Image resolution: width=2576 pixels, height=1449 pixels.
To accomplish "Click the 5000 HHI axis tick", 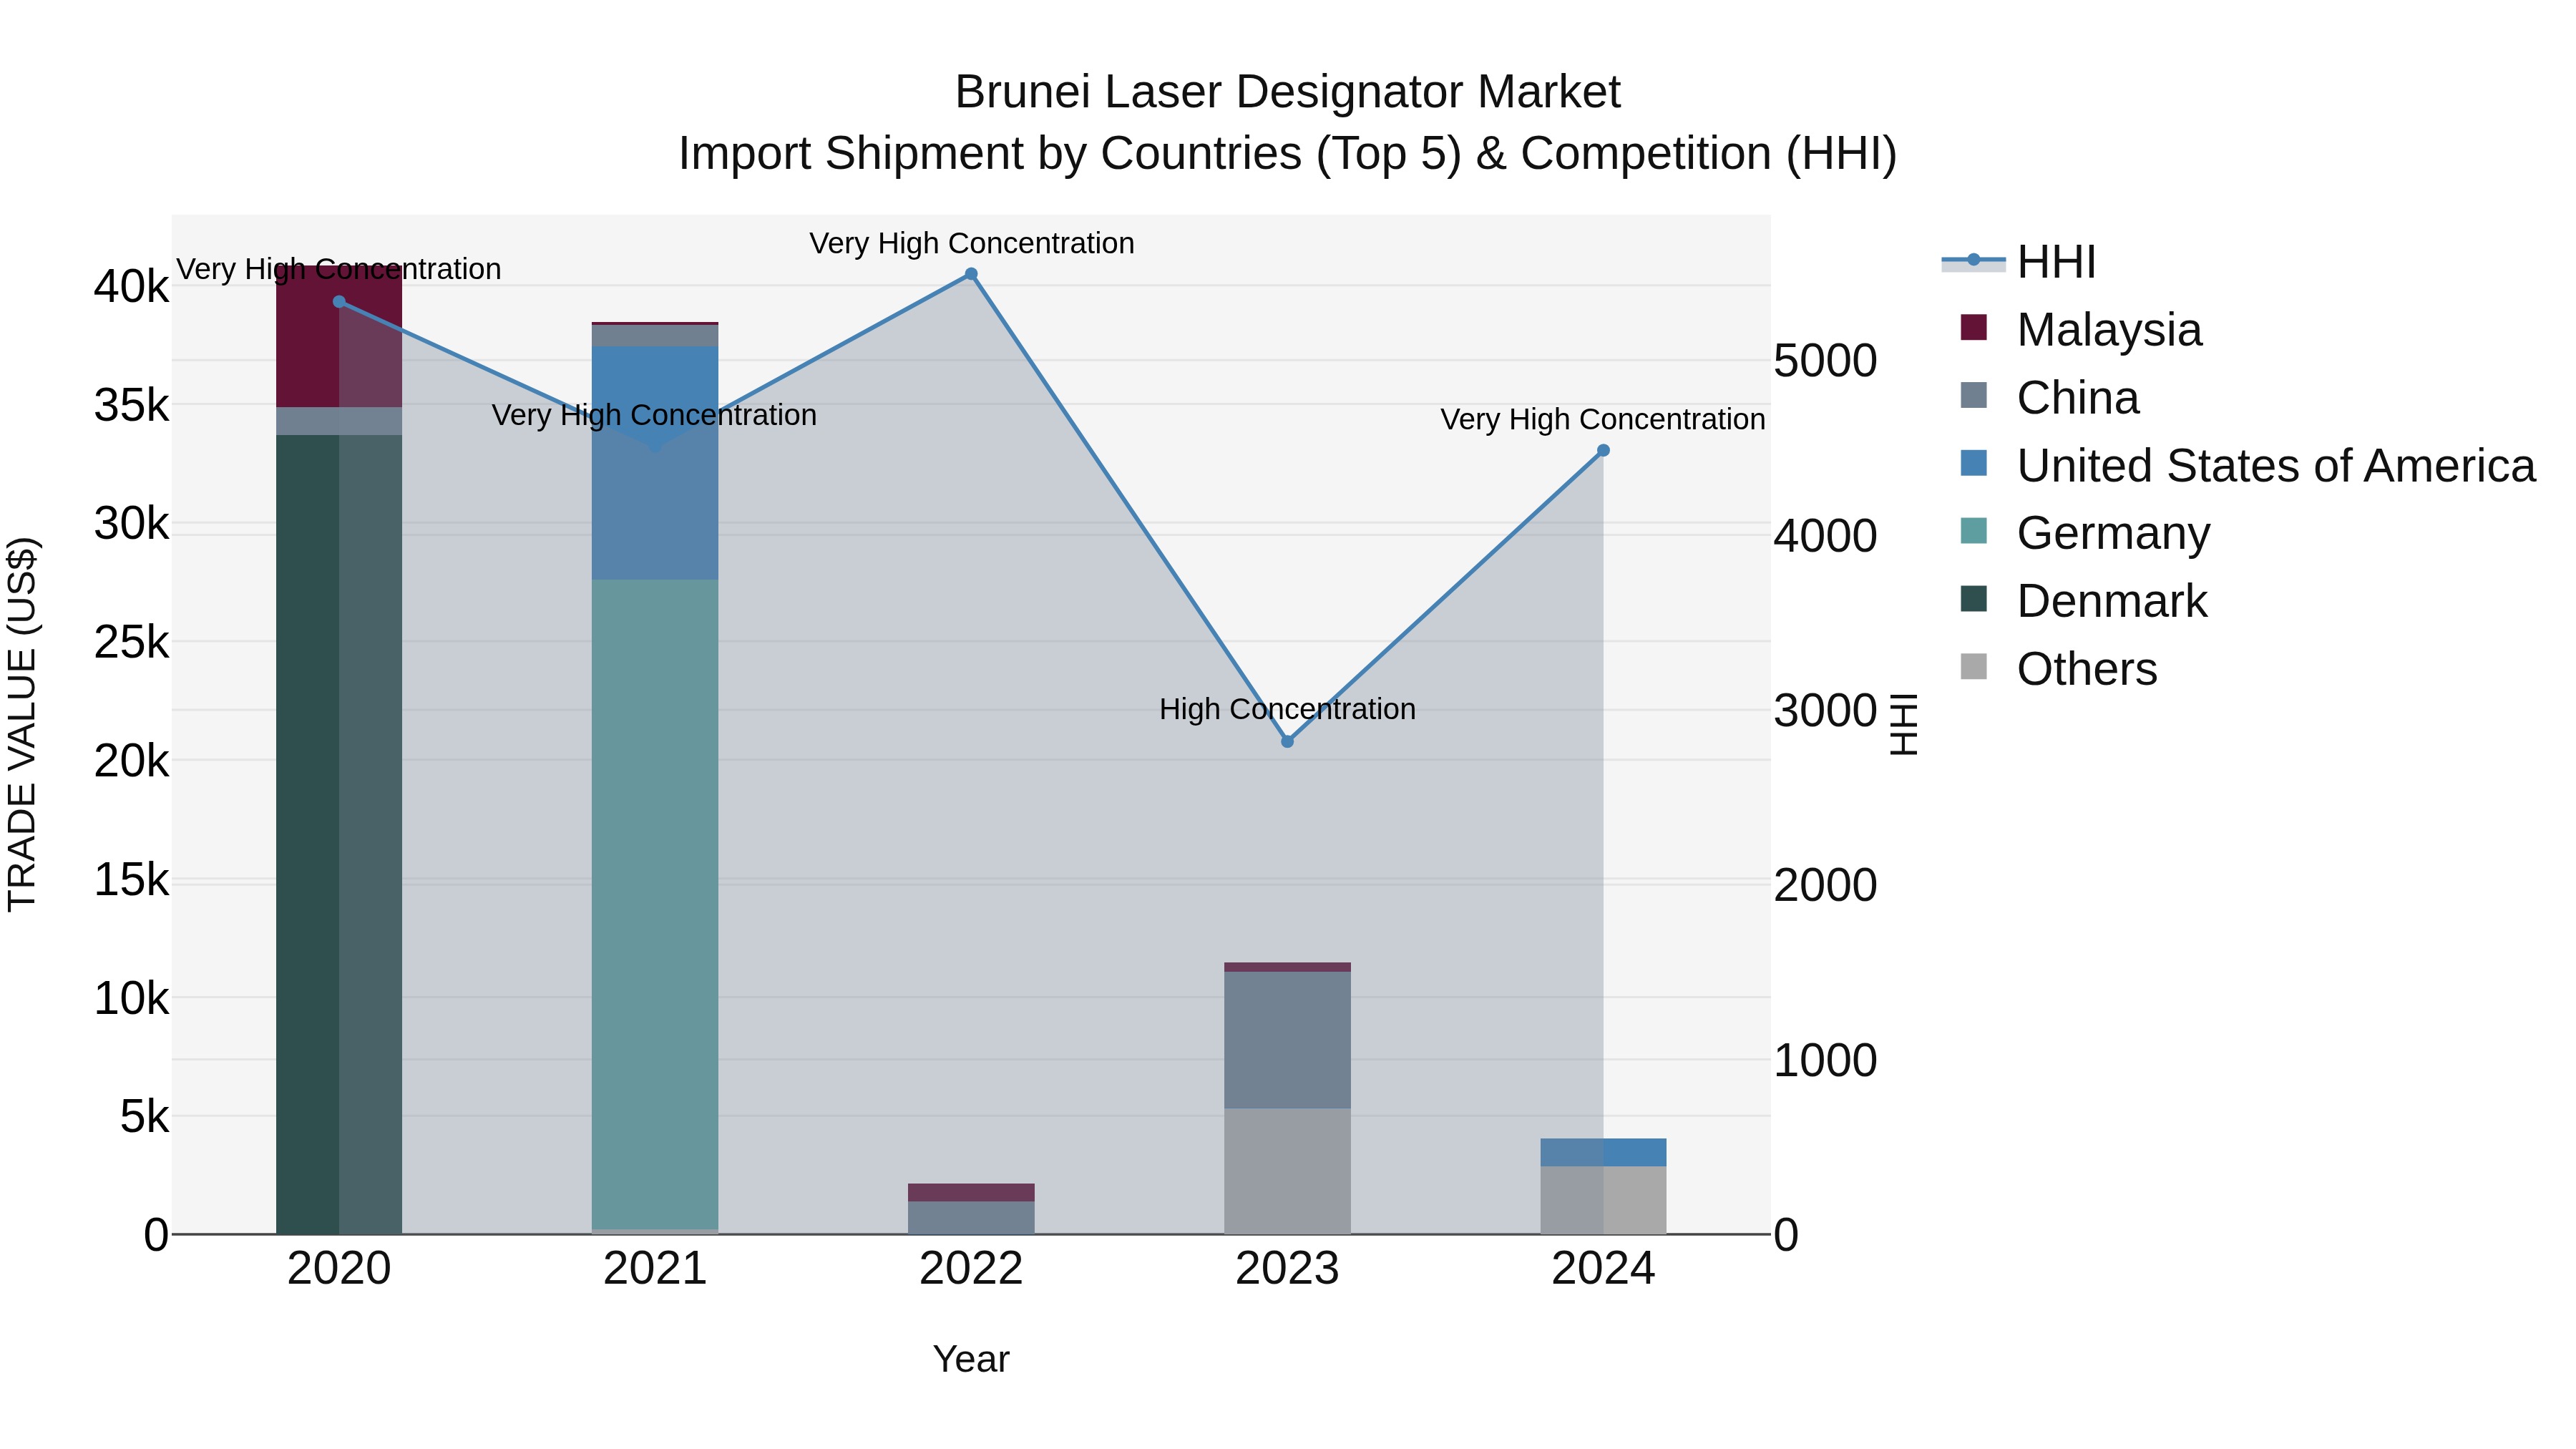I will [x=1825, y=361].
